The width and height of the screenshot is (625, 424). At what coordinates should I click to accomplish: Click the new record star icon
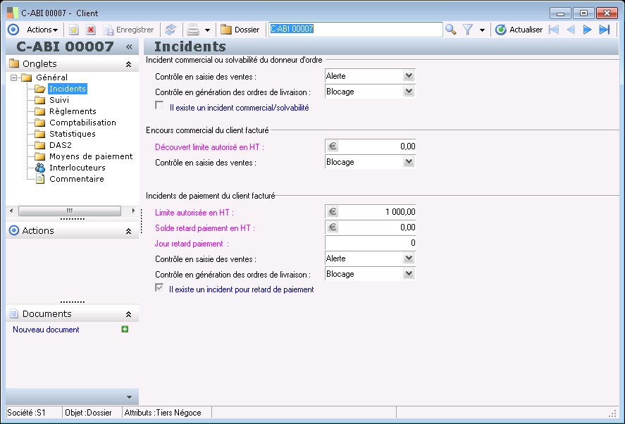74,30
